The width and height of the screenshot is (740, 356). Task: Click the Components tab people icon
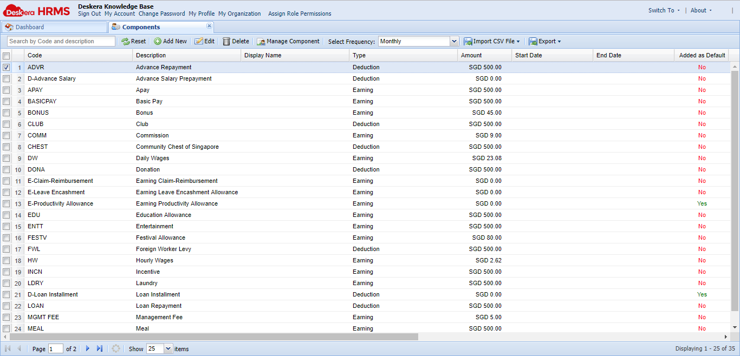116,27
